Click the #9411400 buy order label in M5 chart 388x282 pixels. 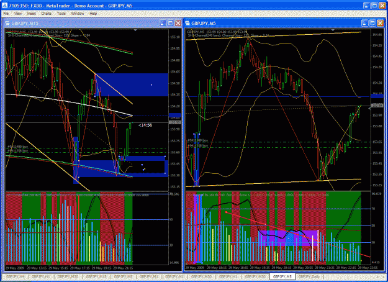pos(197,140)
